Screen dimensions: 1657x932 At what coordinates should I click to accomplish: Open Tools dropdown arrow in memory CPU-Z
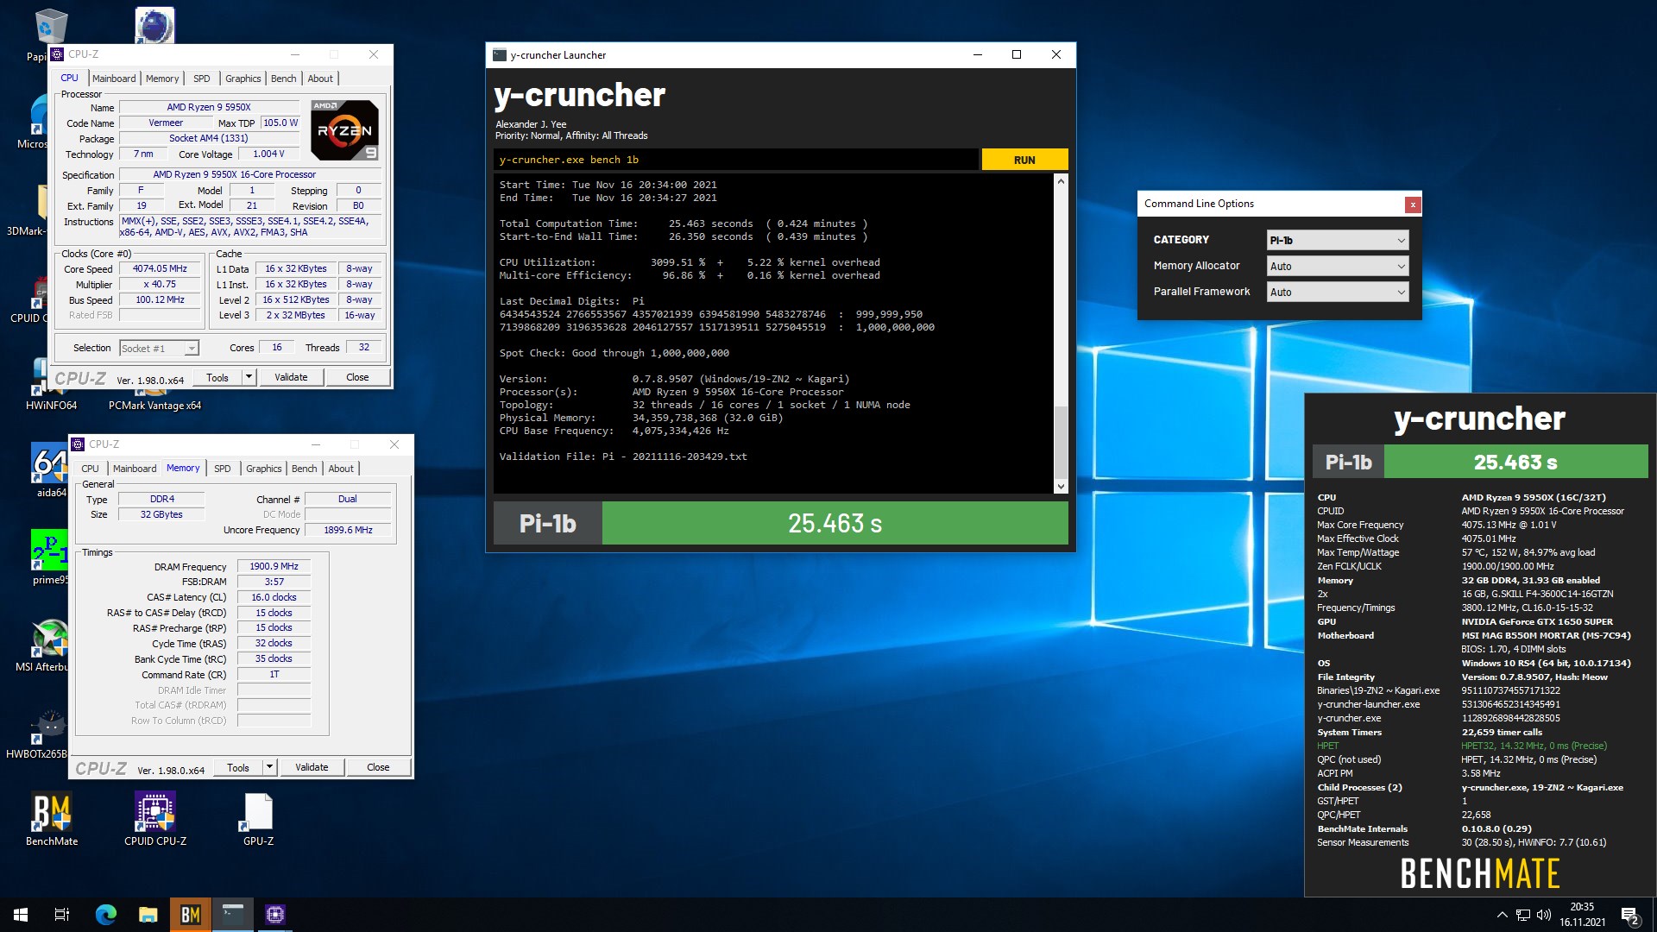click(x=269, y=767)
